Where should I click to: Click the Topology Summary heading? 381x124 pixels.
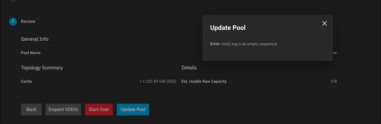click(x=42, y=68)
